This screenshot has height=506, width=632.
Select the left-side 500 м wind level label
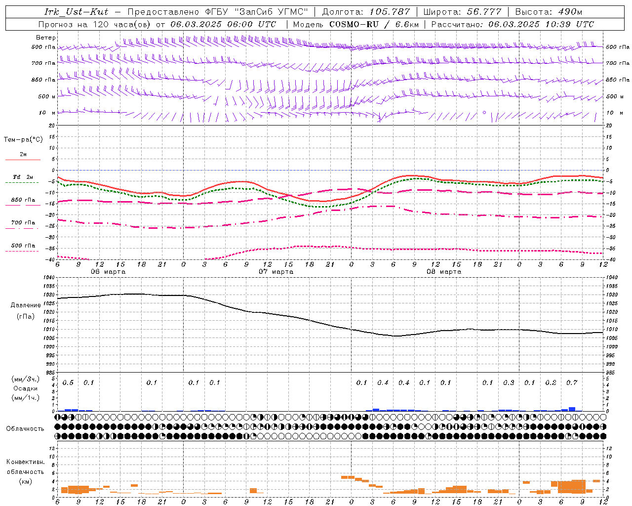(x=47, y=97)
